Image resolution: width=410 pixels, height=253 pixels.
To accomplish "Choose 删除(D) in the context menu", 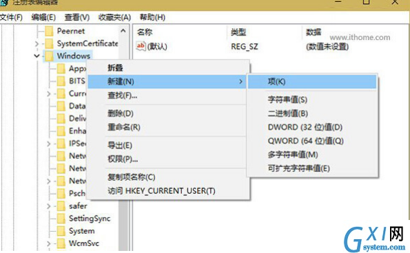I will [121, 113].
